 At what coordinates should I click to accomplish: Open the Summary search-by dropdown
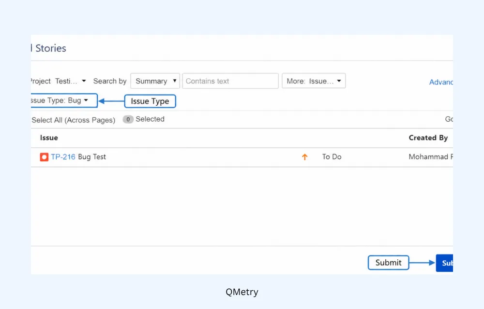click(155, 81)
